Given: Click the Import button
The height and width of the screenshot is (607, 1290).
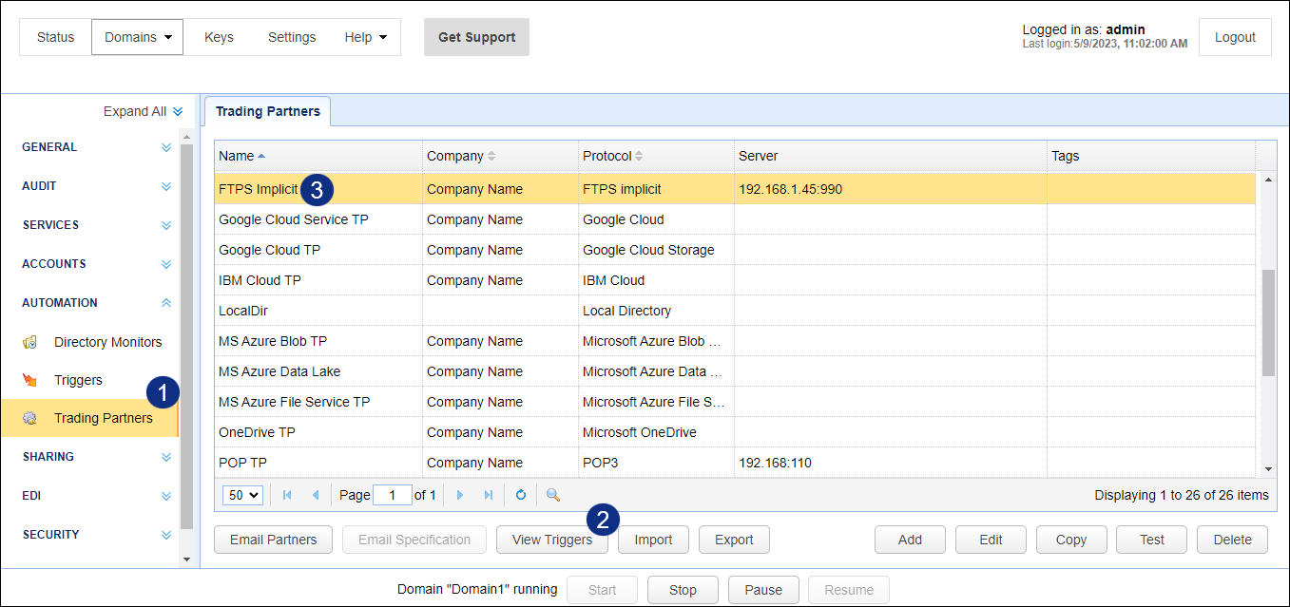Looking at the screenshot, I should tap(653, 540).
